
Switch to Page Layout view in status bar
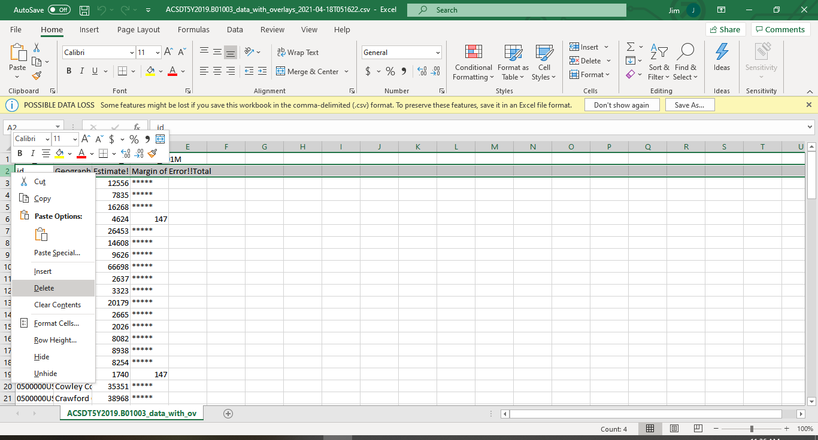coord(674,429)
